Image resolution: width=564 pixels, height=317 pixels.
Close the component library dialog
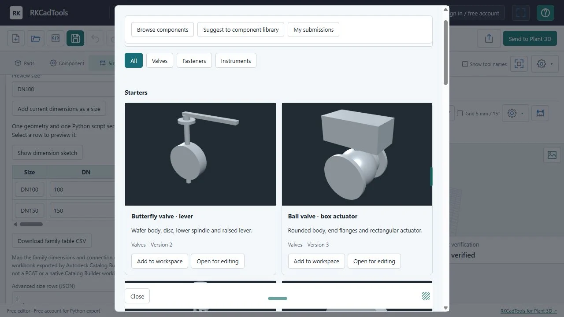click(x=137, y=296)
